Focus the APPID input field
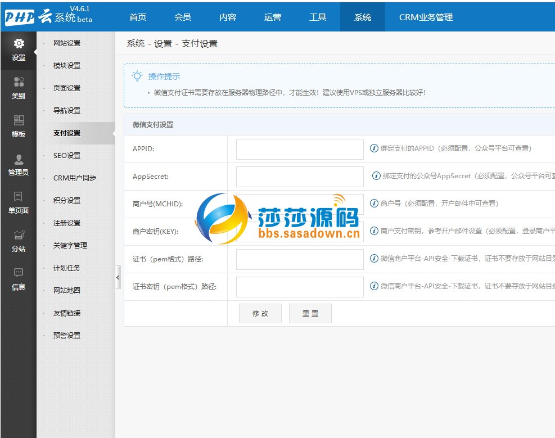 300,149
